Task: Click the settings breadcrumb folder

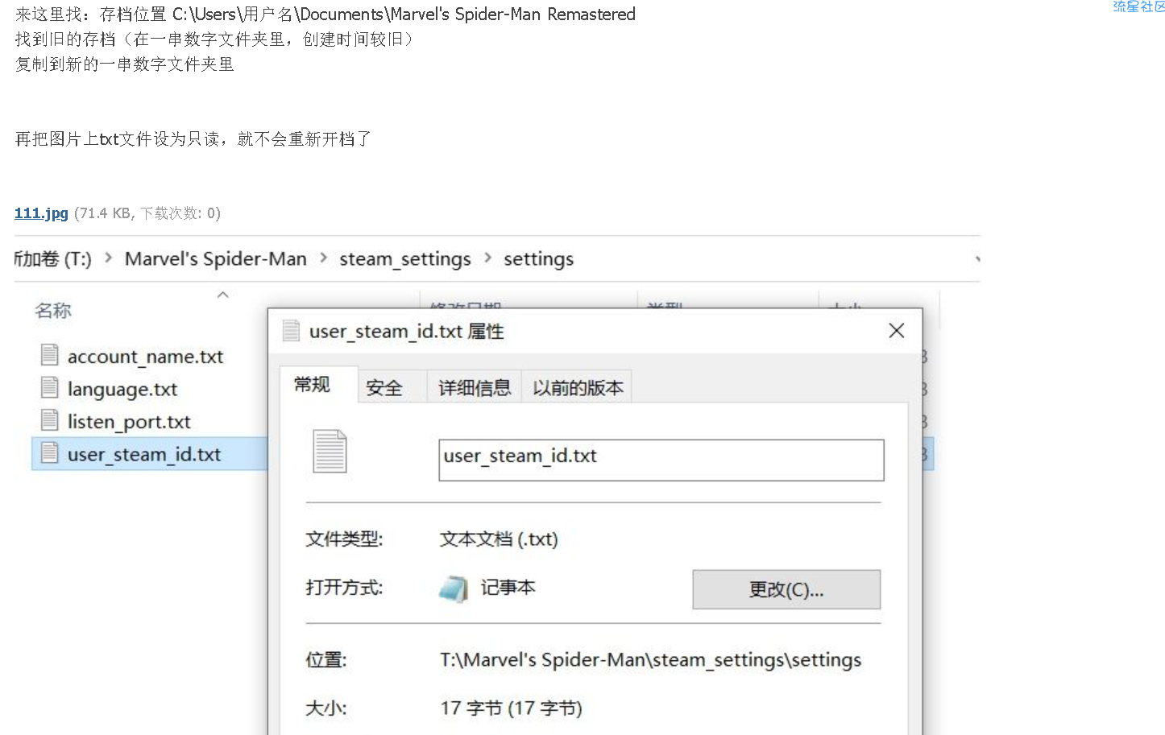Action: (x=539, y=259)
